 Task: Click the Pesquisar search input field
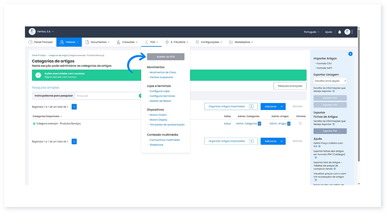[107, 96]
